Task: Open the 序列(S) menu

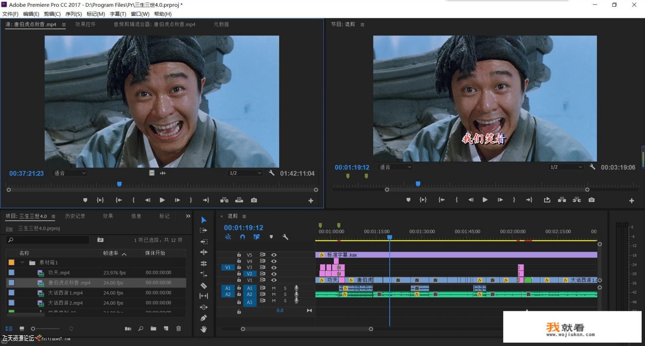Action: (74, 14)
